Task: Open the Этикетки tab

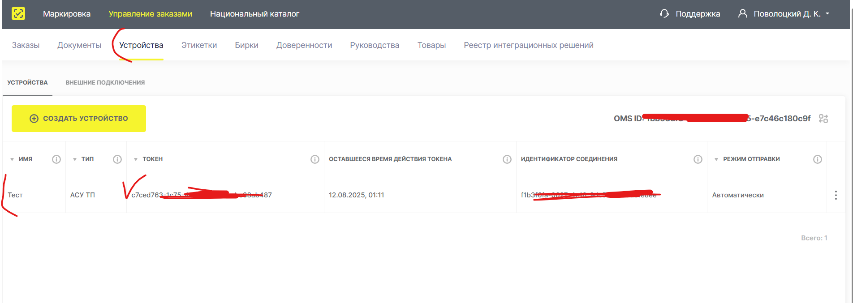Action: coord(199,45)
